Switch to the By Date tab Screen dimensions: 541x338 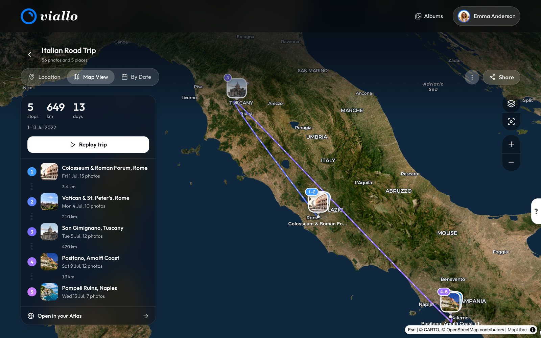[136, 77]
